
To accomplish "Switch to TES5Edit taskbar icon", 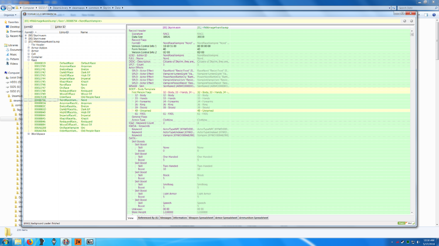I will tap(66, 242).
